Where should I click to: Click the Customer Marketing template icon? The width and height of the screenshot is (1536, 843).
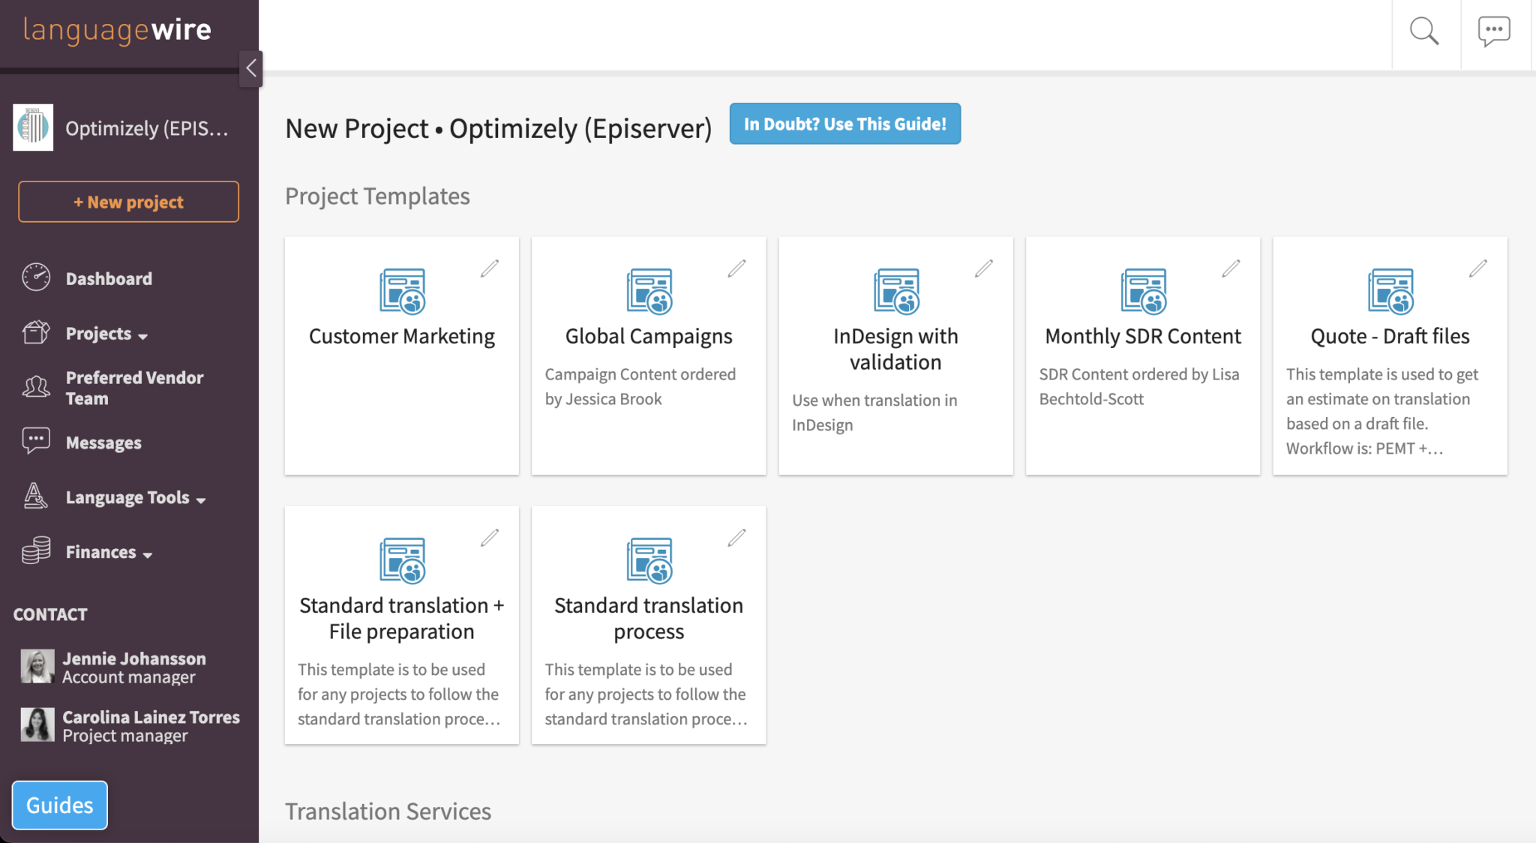point(402,291)
